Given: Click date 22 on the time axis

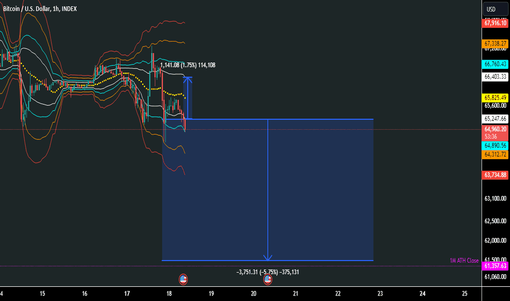Looking at the screenshot, I should 338,293.
